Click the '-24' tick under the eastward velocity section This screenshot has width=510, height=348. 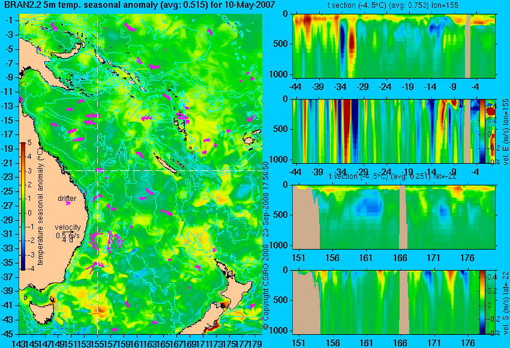[385, 172]
